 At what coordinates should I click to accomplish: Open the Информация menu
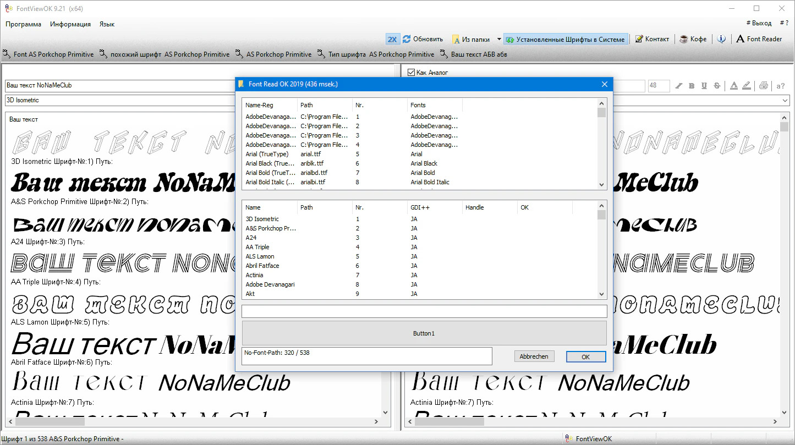pyautogui.click(x=70, y=24)
